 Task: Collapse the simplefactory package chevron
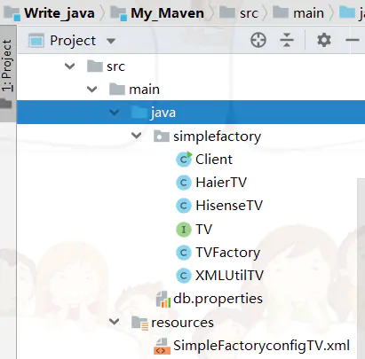136,136
